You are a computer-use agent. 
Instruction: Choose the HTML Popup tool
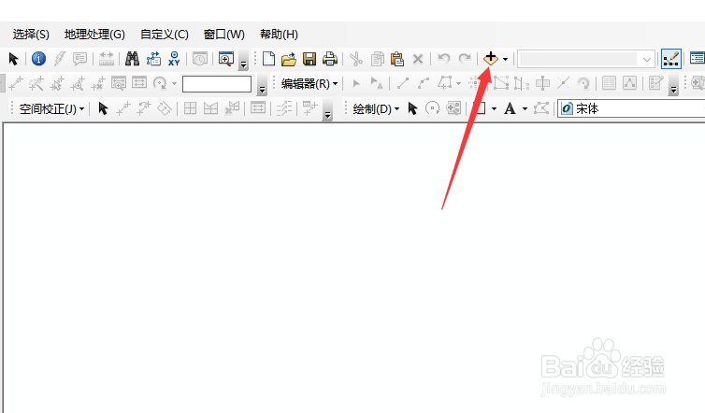tap(80, 59)
